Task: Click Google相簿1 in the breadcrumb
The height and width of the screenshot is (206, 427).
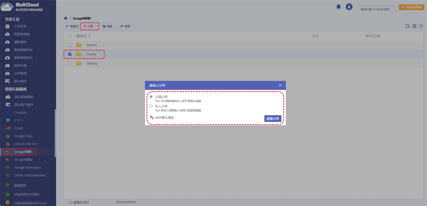Action: tap(83, 18)
